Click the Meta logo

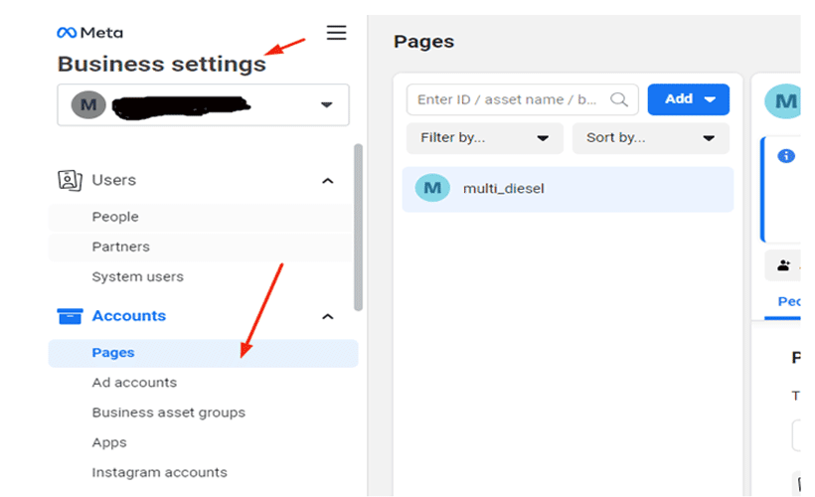pos(90,33)
